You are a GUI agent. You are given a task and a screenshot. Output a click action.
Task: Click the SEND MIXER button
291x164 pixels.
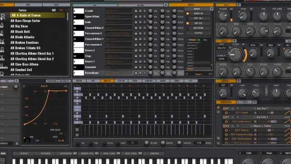tap(52, 81)
